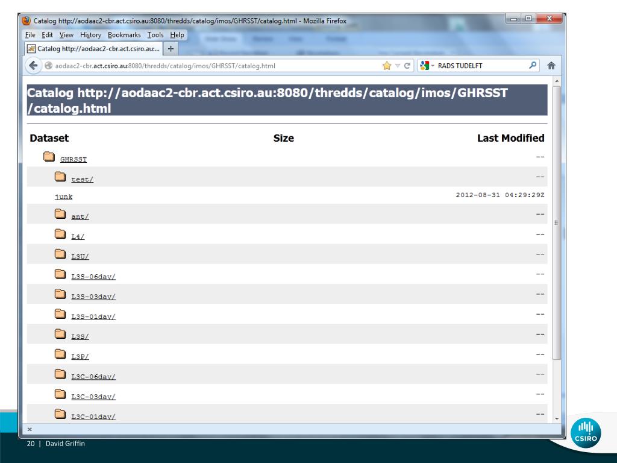Open the Bookmarks menu
This screenshot has height=463, width=617.
click(124, 35)
